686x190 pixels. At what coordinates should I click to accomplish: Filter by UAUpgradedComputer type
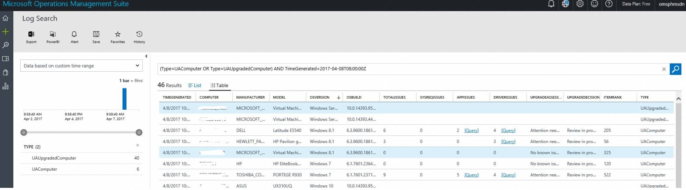pyautogui.click(x=54, y=158)
